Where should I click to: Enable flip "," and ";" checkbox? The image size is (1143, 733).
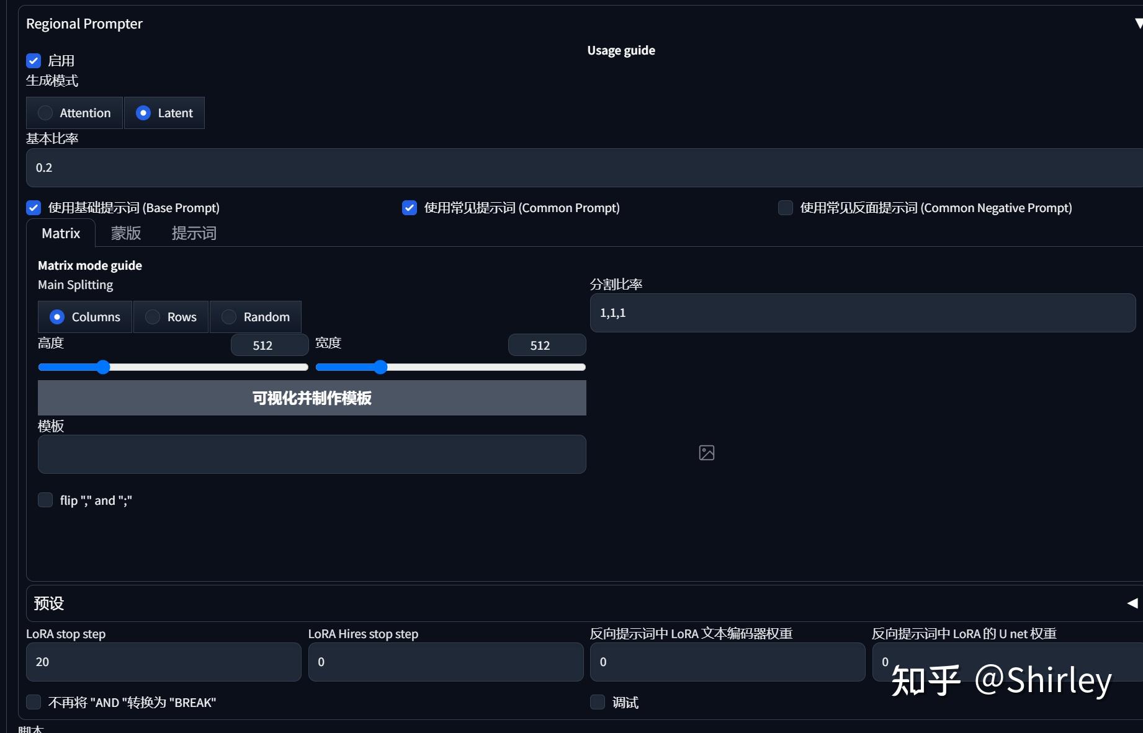click(x=45, y=500)
